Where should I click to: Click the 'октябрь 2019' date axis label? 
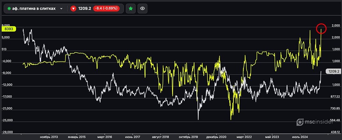pyautogui.click(x=189, y=137)
